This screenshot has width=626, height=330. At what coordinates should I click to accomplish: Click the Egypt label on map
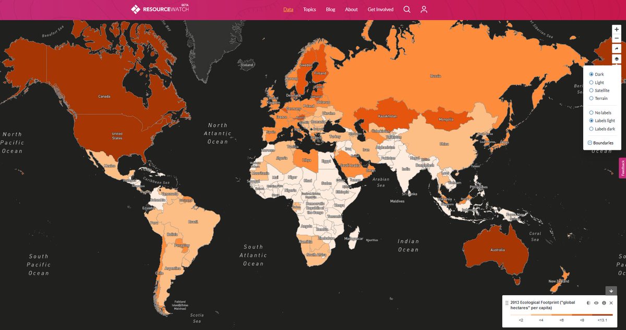point(326,161)
